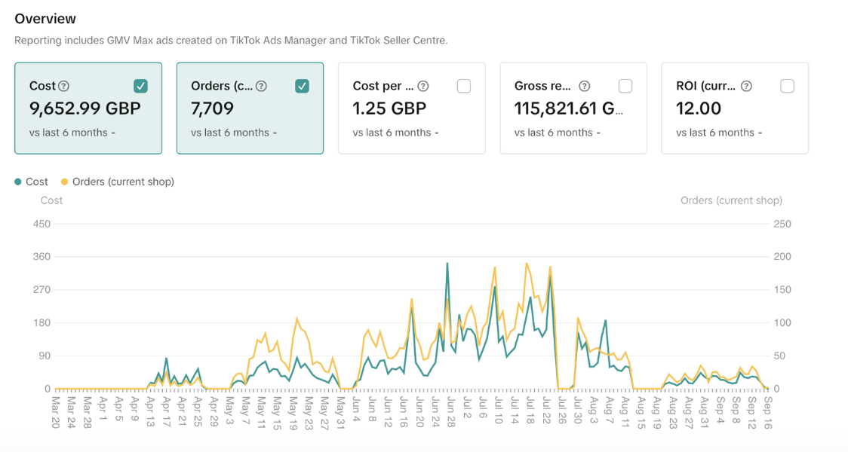
Task: Click the 1.25 GBP card value
Action: pyautogui.click(x=389, y=108)
